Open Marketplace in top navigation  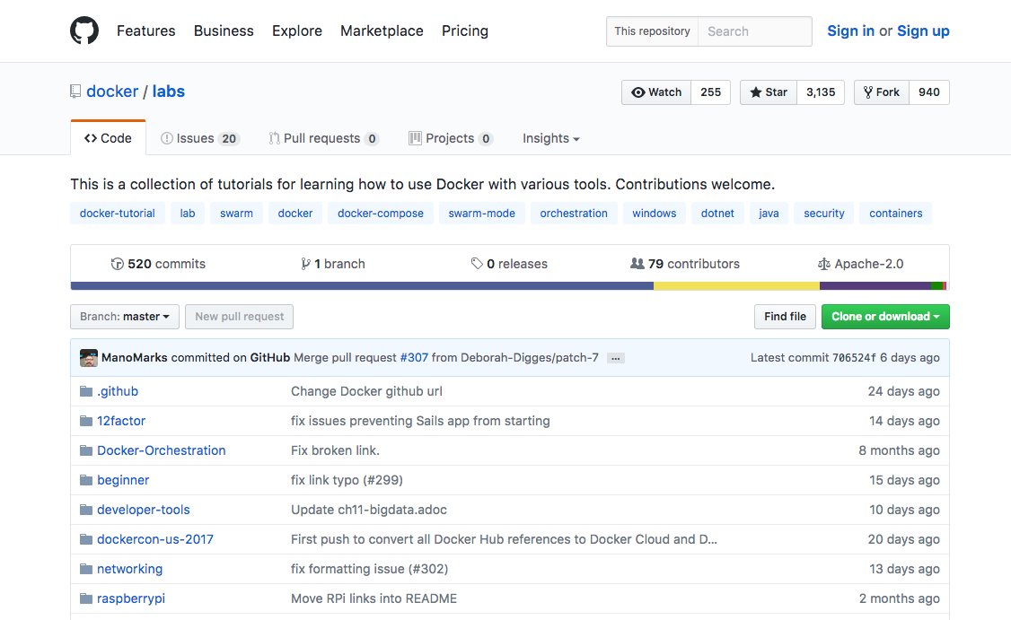click(382, 31)
